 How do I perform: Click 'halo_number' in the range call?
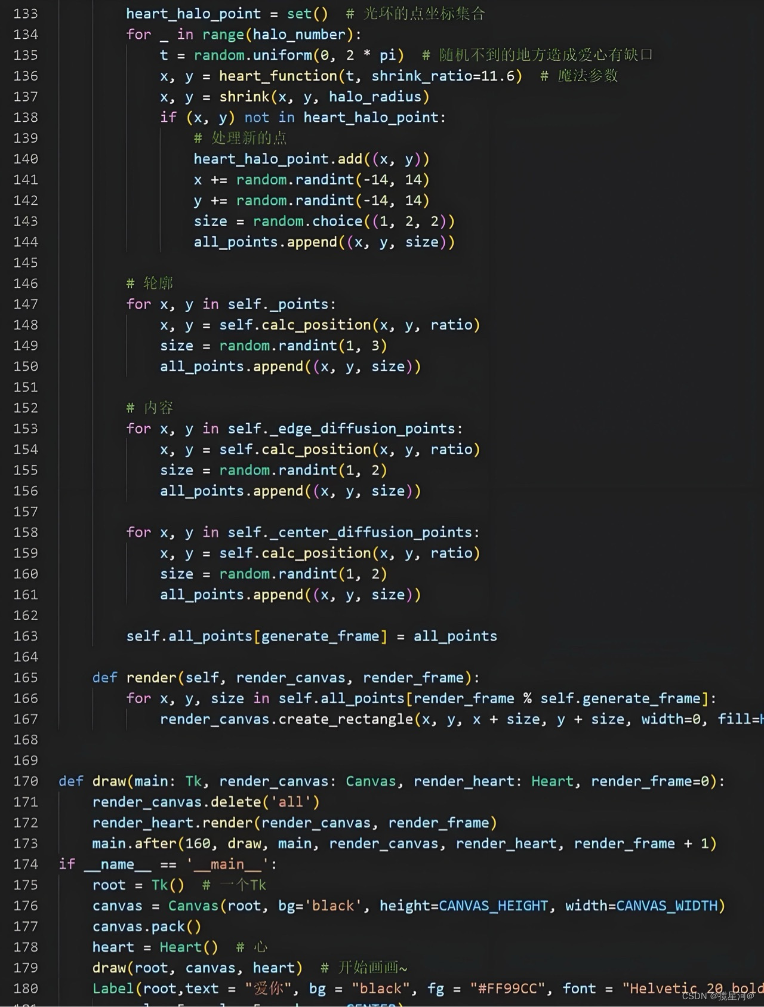pos(299,34)
